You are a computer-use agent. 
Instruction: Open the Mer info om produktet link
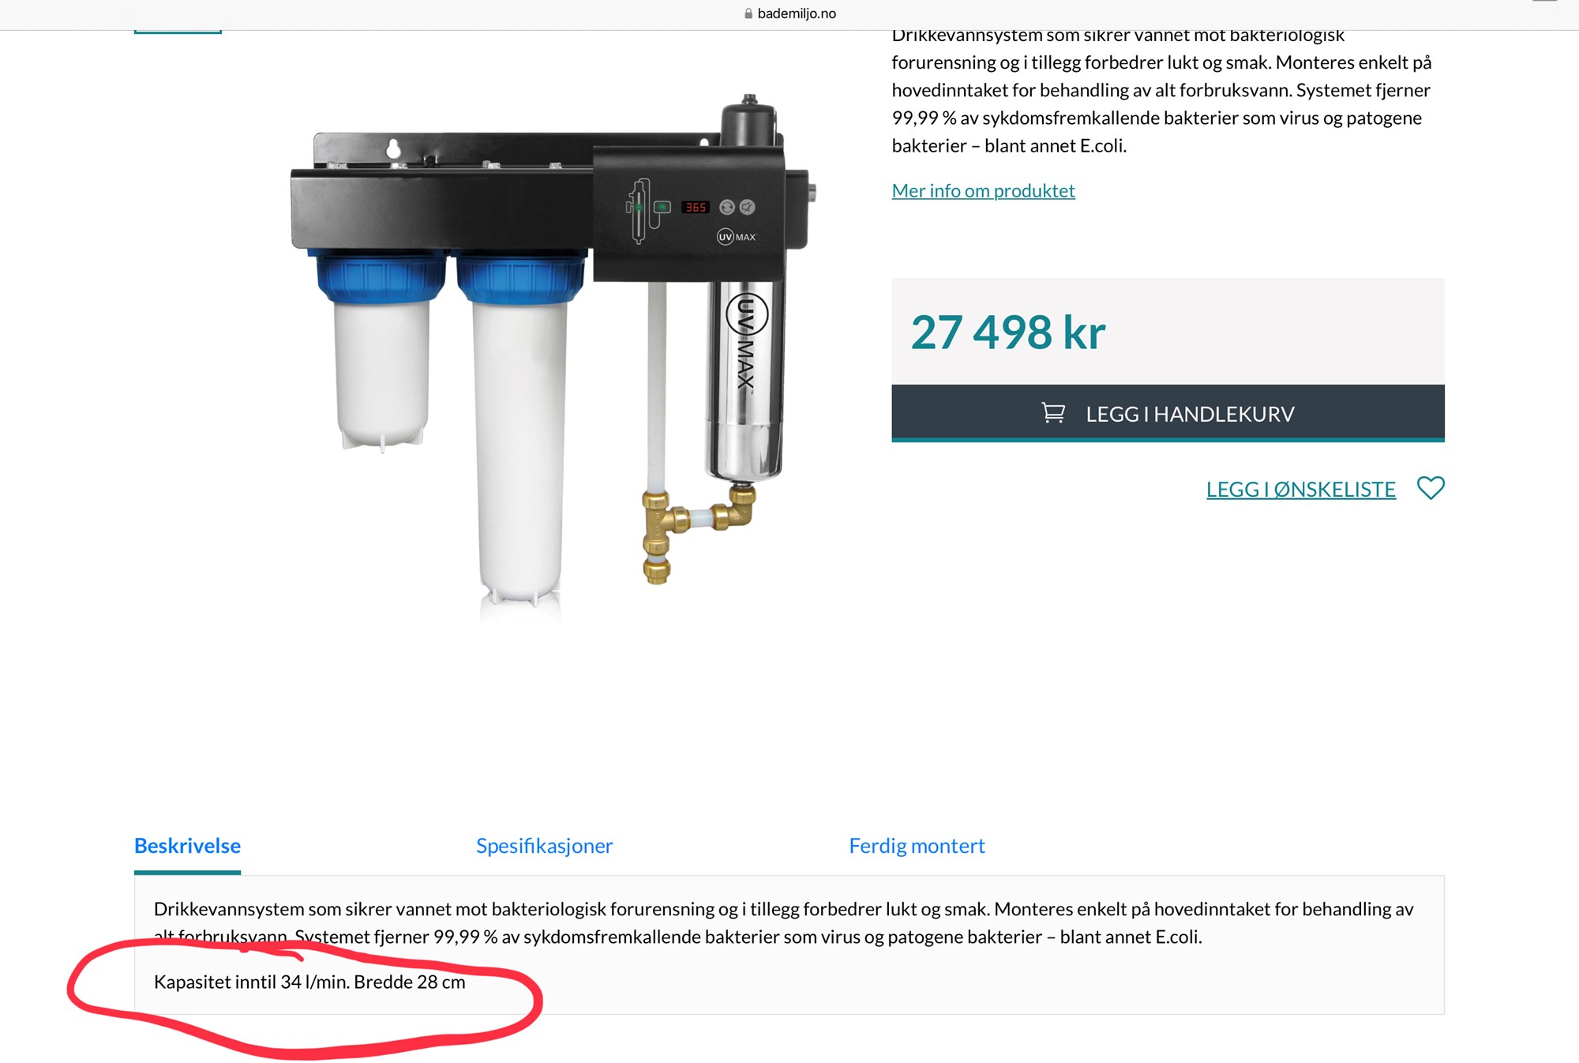[x=983, y=190]
